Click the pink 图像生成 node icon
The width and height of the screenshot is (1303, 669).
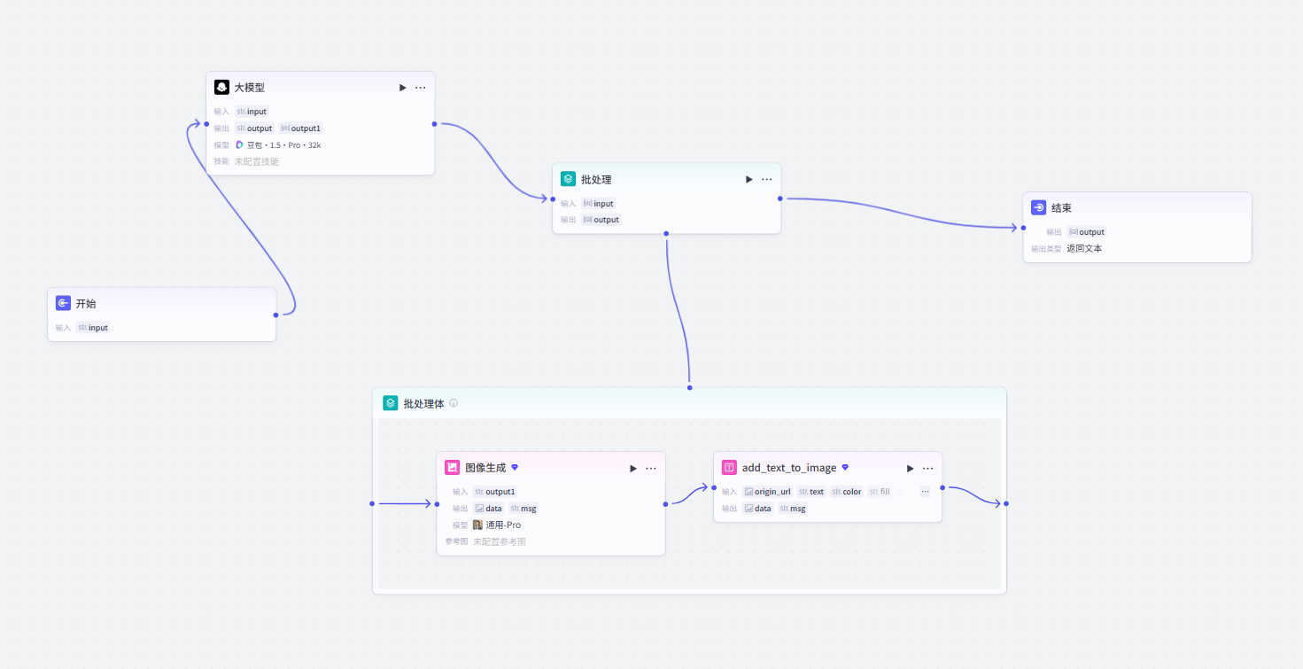(452, 468)
